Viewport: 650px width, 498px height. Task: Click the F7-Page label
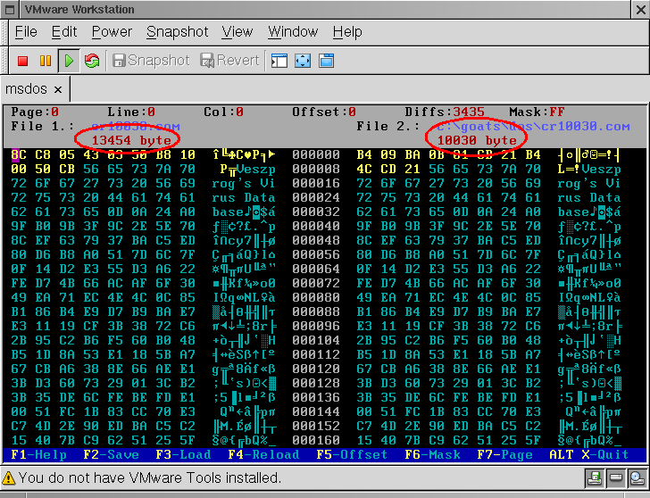(x=504, y=454)
